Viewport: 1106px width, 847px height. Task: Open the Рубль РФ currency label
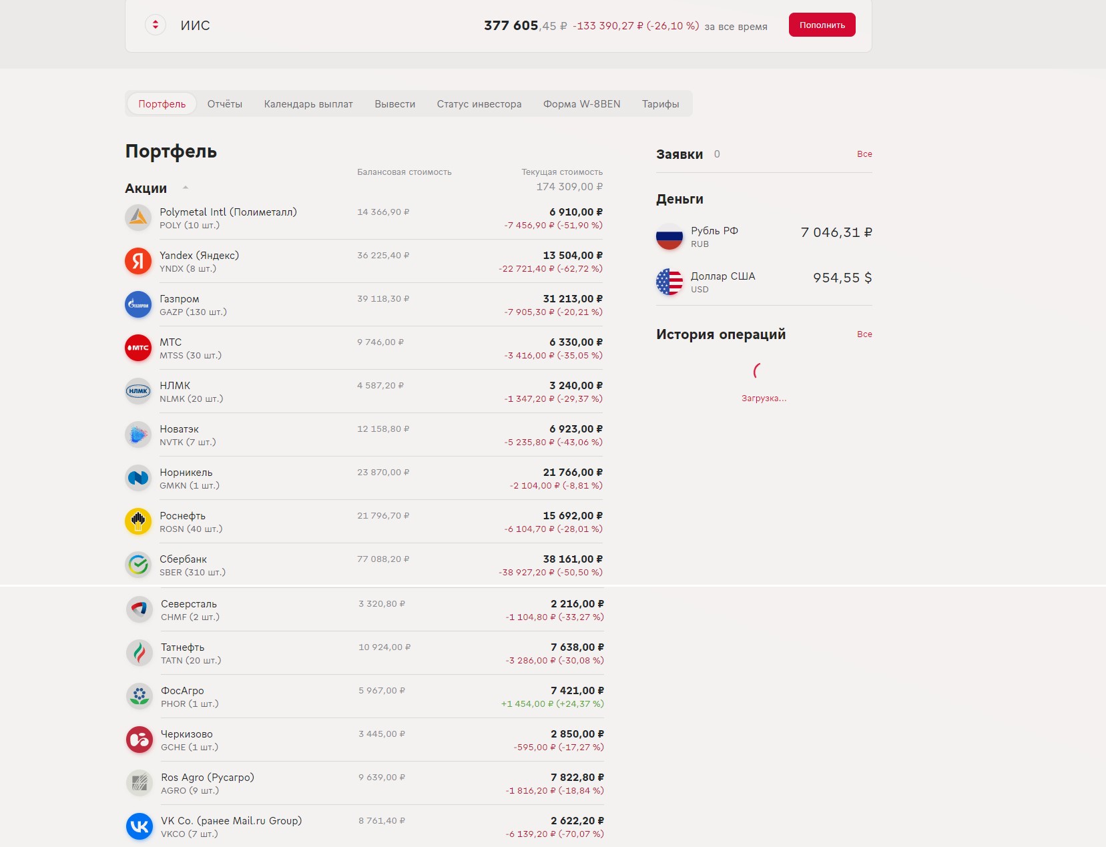tap(715, 231)
